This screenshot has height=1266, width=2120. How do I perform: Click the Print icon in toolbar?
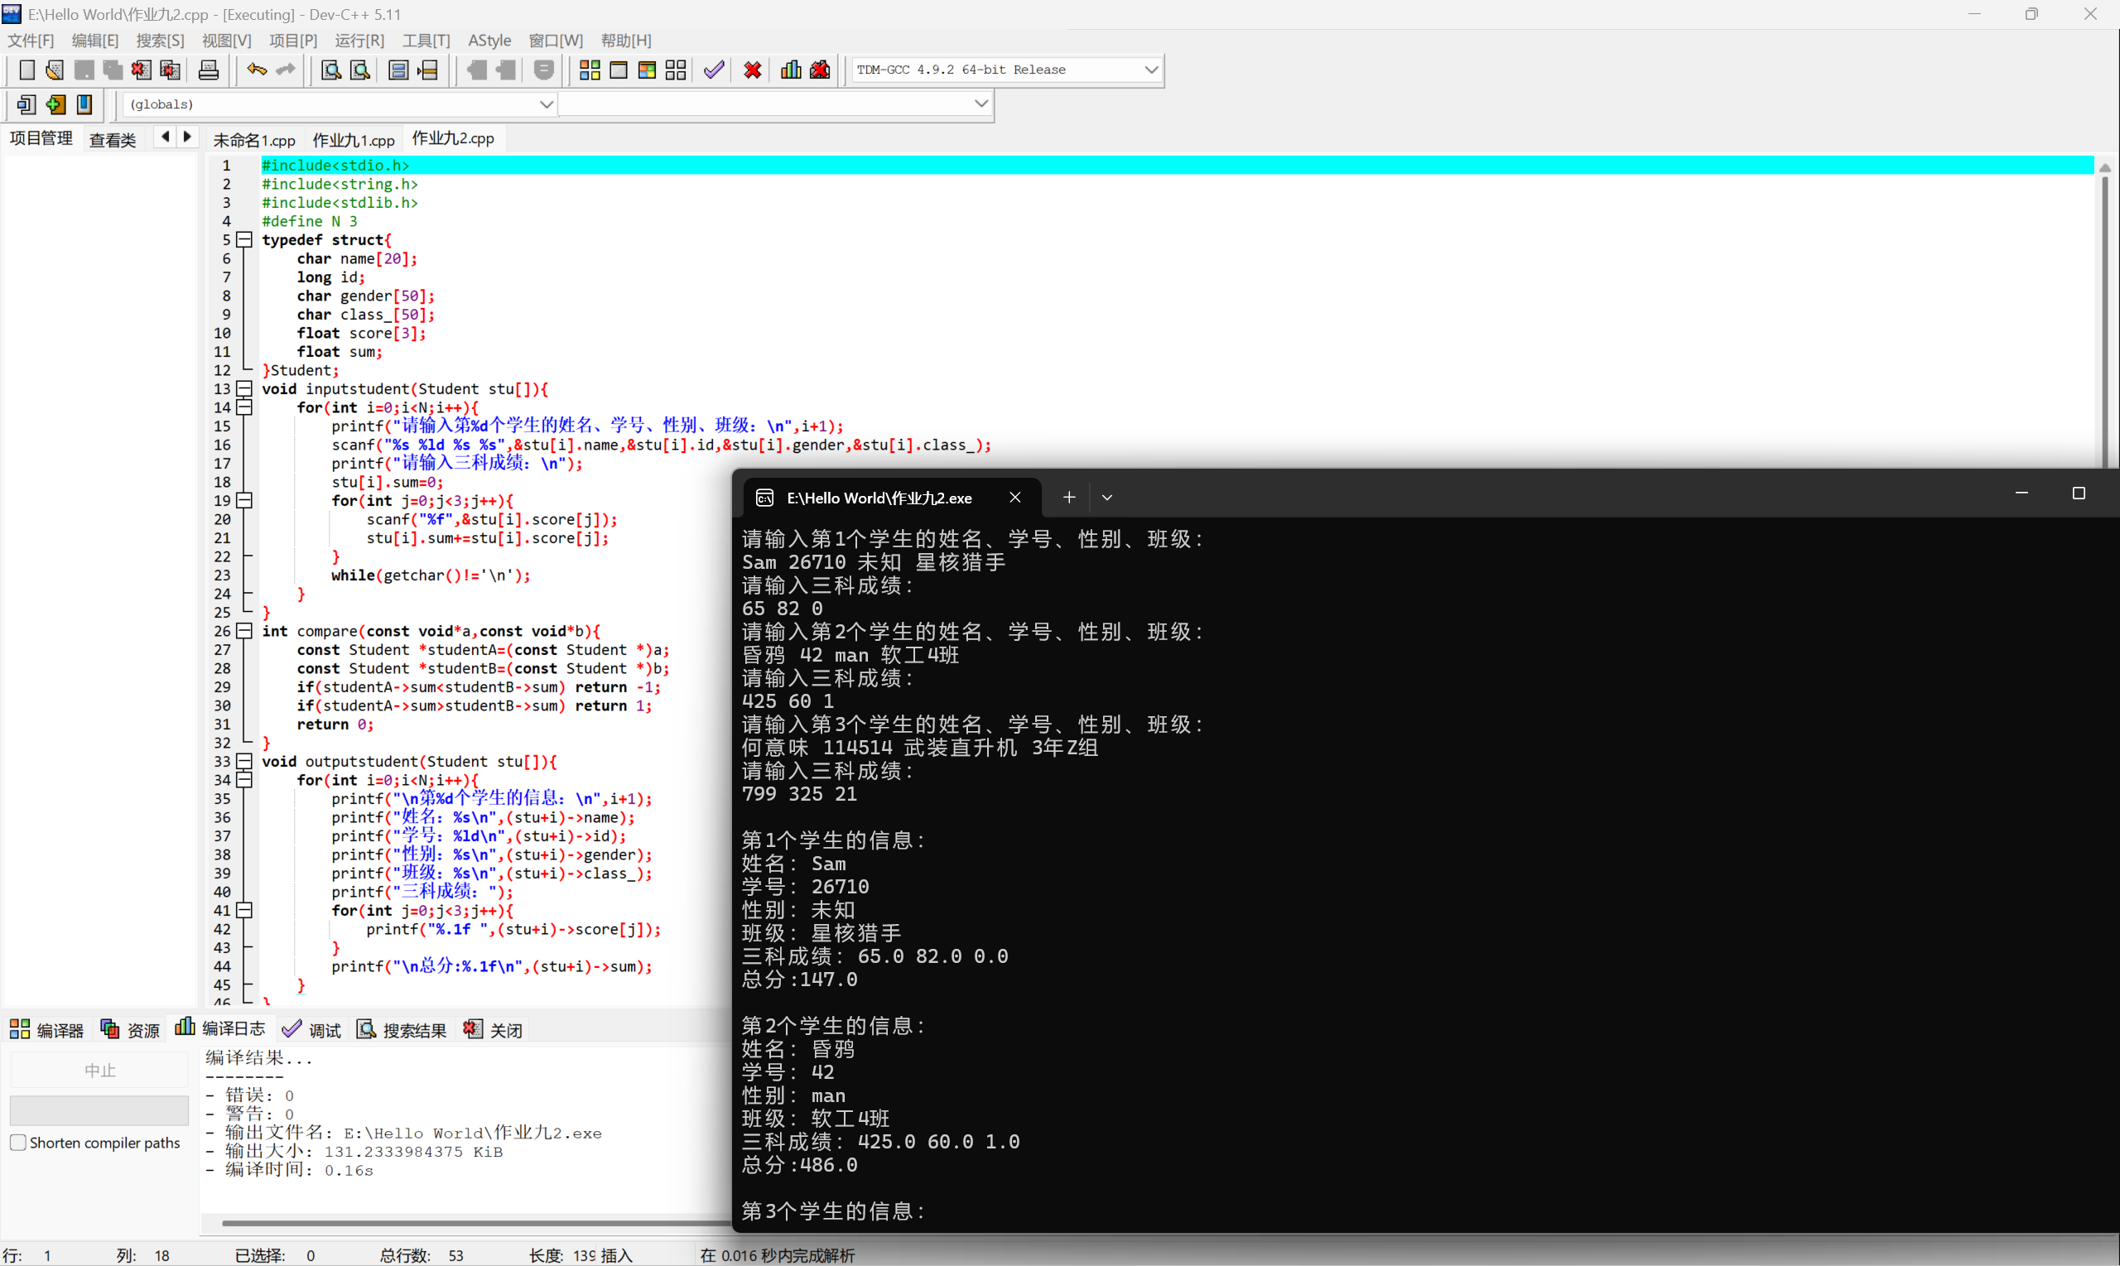(208, 70)
